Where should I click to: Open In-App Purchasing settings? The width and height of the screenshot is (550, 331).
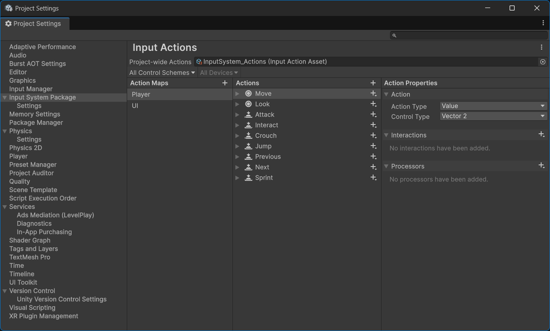pyautogui.click(x=44, y=232)
